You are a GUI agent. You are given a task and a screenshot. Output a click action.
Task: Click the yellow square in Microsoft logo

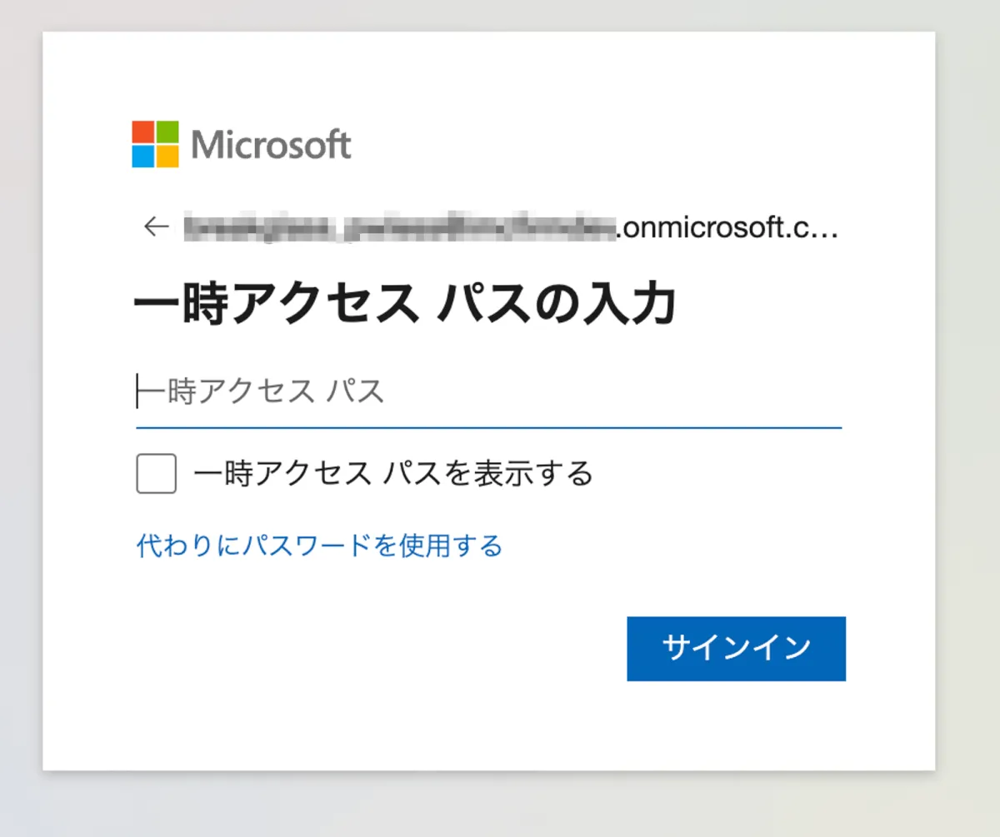[167, 157]
